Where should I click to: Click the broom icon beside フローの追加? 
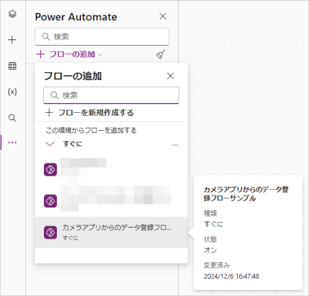pos(161,54)
